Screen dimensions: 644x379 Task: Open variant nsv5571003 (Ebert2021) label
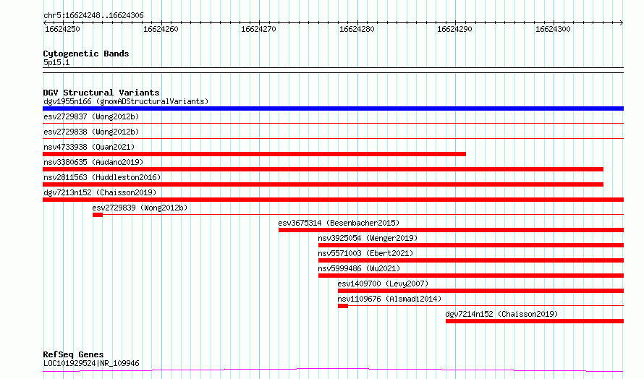365,253
